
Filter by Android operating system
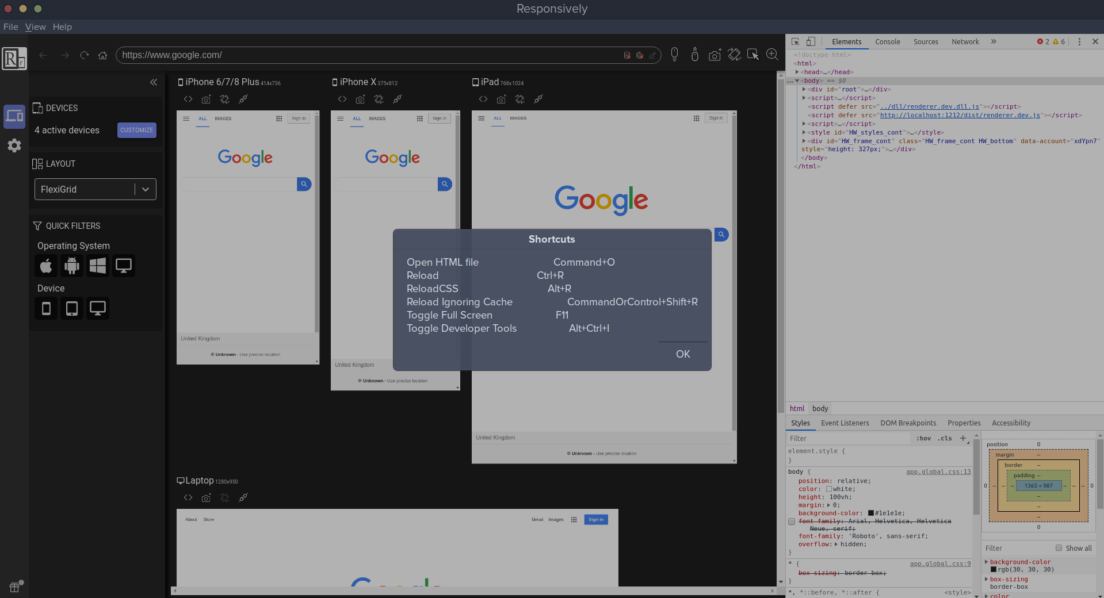(x=72, y=266)
